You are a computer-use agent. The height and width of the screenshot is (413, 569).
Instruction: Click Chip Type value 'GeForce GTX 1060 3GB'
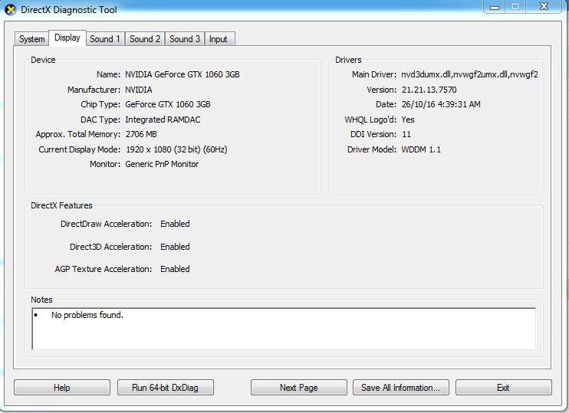pyautogui.click(x=168, y=104)
